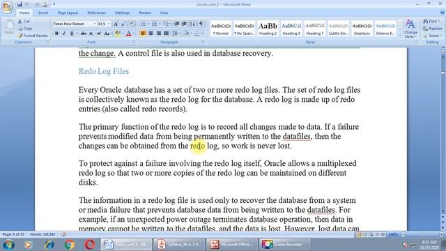
Task: Save the document from Quick Access Toolbar
Action: (20, 4)
